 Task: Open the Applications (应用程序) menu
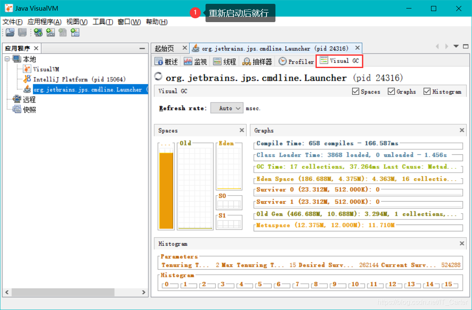point(44,22)
